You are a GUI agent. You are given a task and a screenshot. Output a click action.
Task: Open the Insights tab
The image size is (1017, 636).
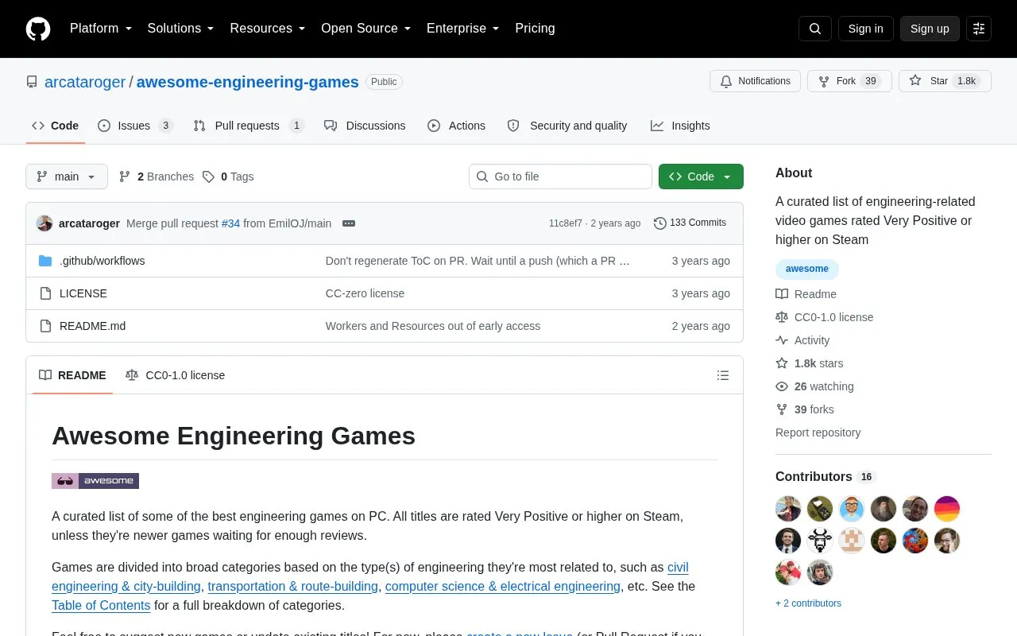pyautogui.click(x=680, y=126)
